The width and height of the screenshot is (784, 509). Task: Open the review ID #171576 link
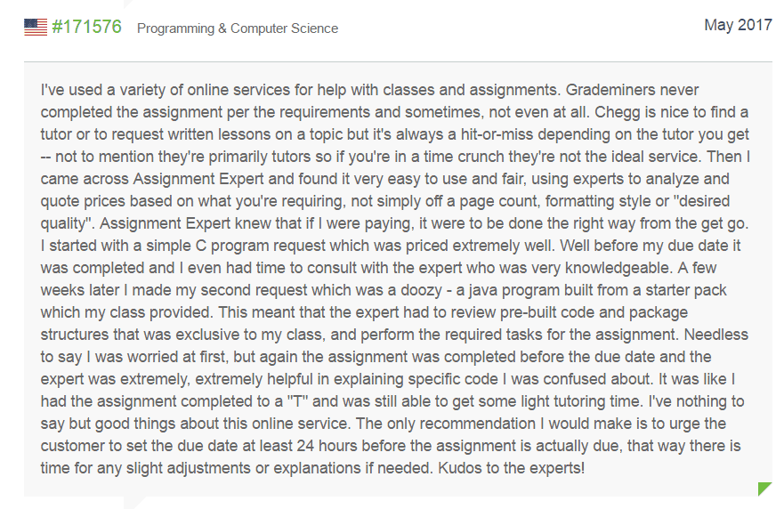[x=86, y=27]
